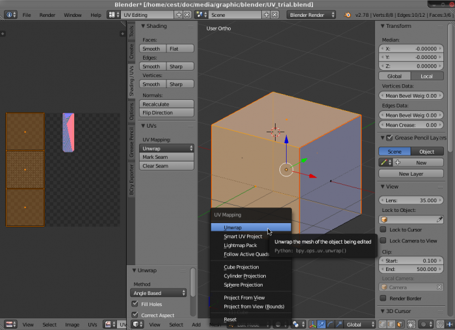455x330 pixels.
Task: Click the Lens value slider field
Action: [x=411, y=200]
